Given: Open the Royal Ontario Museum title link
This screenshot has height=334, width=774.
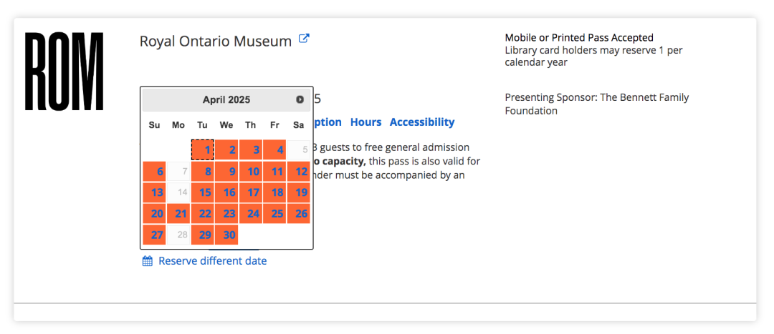Looking at the screenshot, I should [x=216, y=41].
